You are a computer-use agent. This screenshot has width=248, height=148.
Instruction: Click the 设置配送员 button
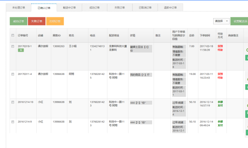(x=239, y=21)
